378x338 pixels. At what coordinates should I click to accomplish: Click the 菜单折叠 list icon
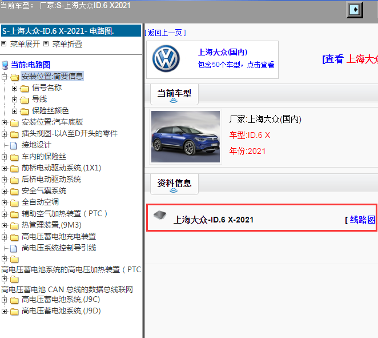coord(46,44)
